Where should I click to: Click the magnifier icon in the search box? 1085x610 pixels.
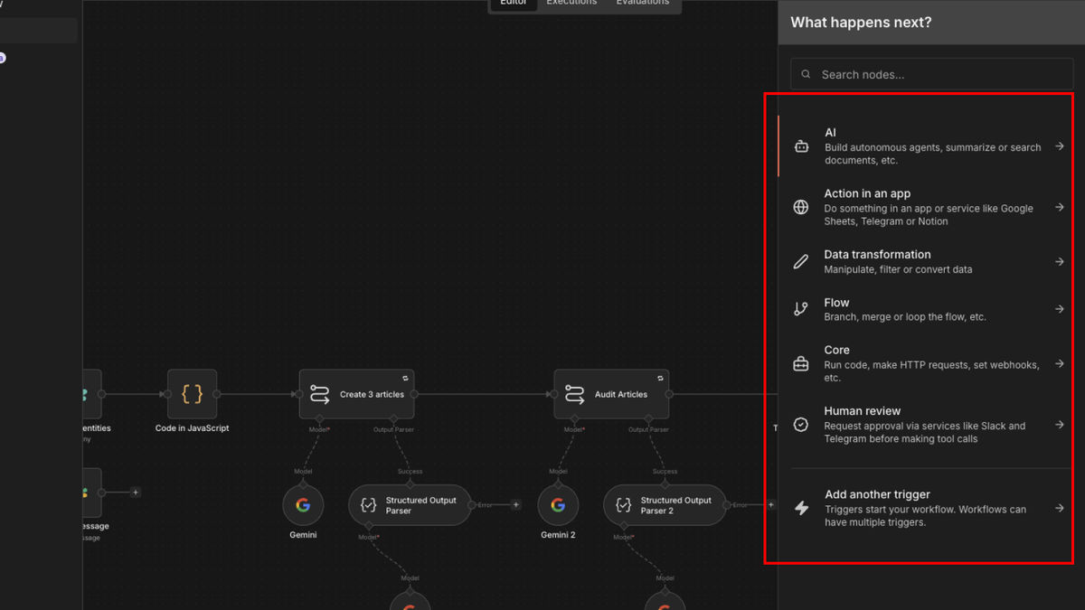(806, 75)
